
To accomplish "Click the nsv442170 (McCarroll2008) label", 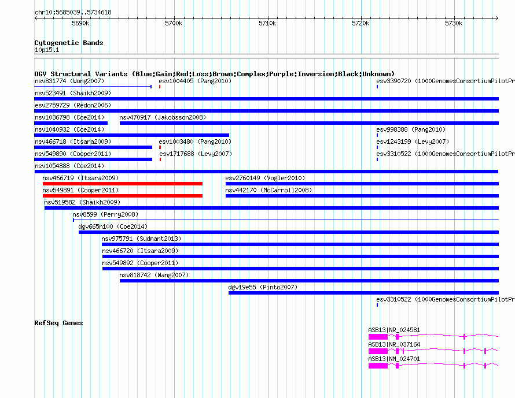I will [268, 190].
